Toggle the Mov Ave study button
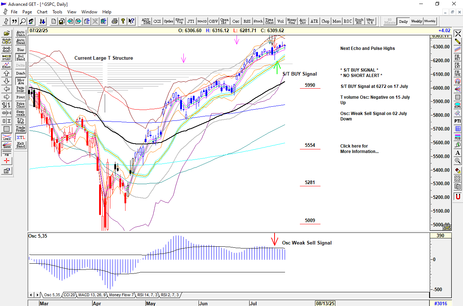This screenshot has height=306, width=463. coord(21,81)
